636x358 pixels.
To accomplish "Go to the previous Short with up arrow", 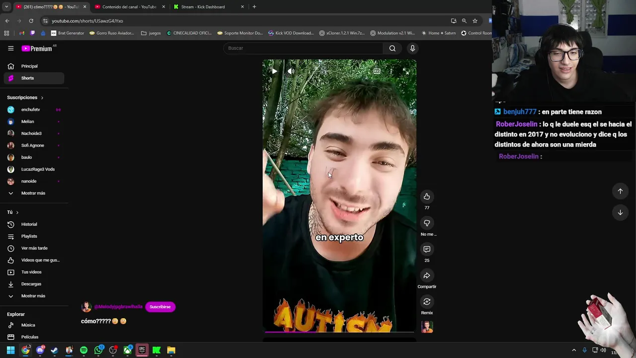I will pos(620,191).
